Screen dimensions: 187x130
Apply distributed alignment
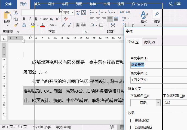coord(116,19)
